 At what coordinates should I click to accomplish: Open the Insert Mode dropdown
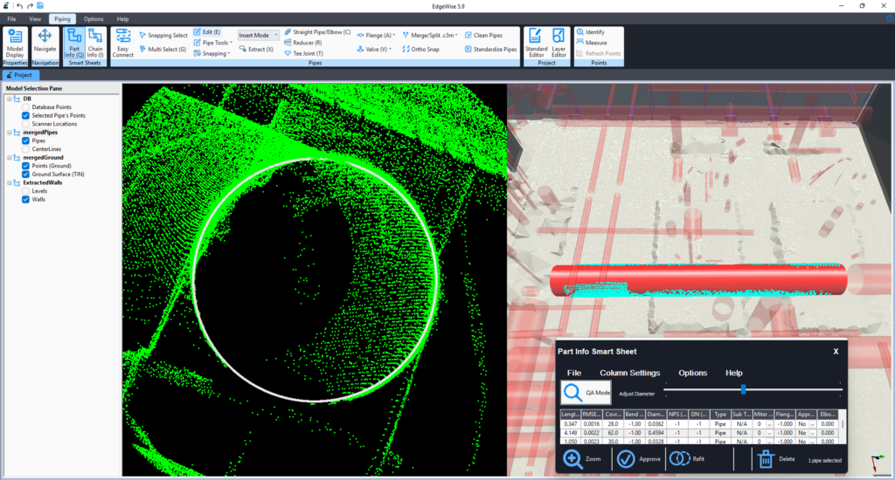click(259, 36)
